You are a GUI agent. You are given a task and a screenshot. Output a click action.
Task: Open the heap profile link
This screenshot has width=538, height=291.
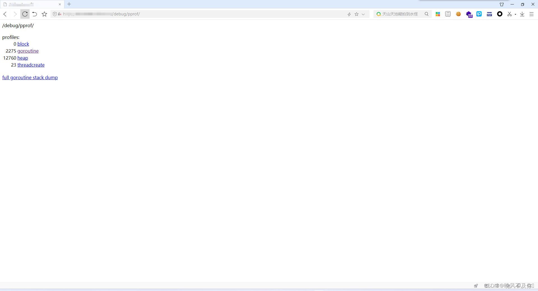coord(23,58)
